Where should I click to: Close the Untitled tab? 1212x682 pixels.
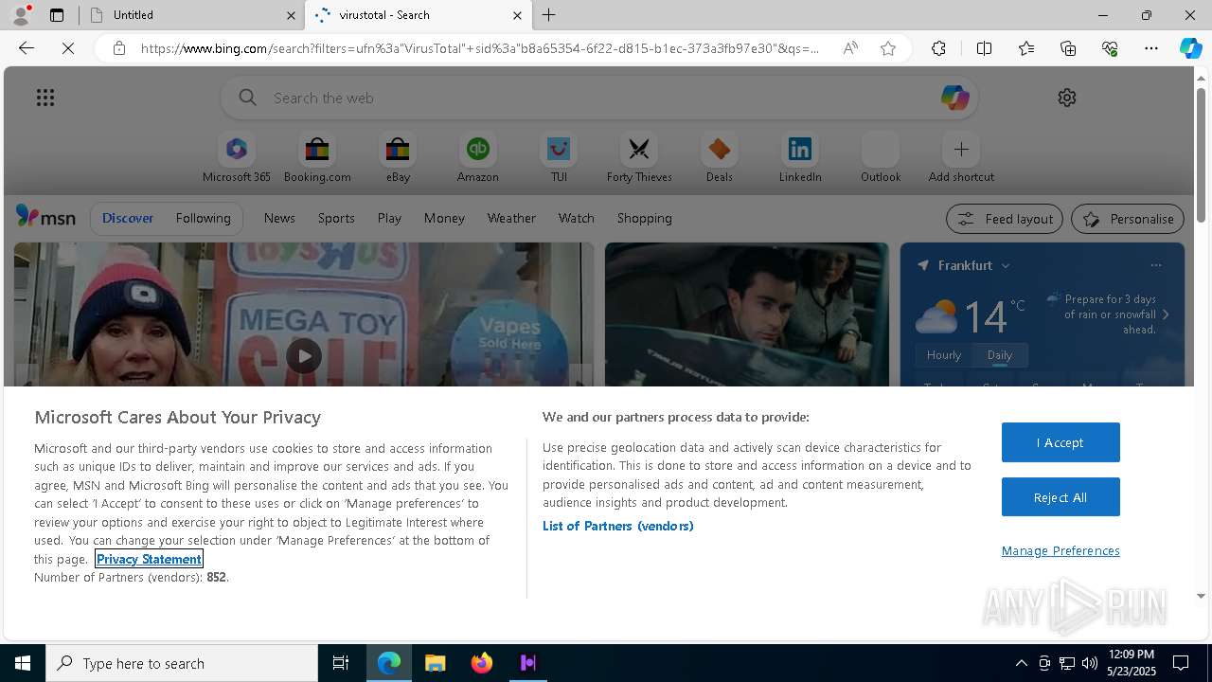click(x=291, y=15)
